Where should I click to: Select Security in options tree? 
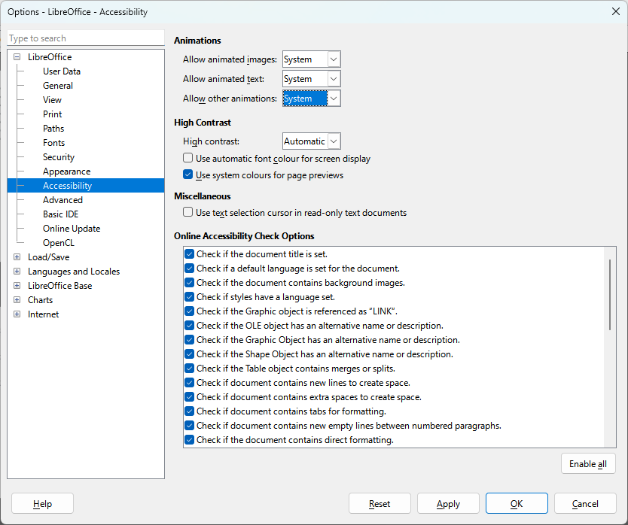(59, 157)
